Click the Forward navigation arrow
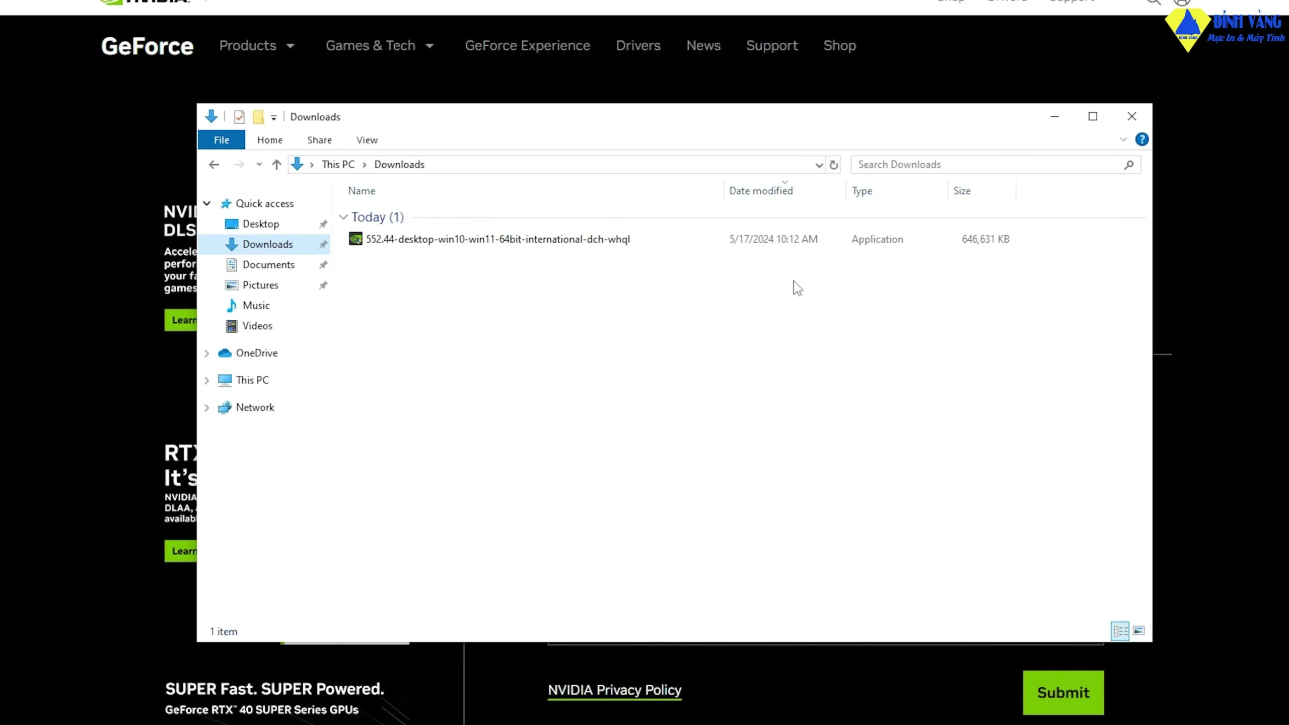Image resolution: width=1289 pixels, height=725 pixels. 239,165
